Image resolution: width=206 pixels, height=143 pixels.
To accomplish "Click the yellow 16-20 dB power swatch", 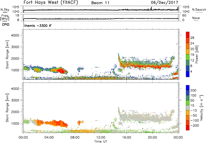I will tap(188, 52).
